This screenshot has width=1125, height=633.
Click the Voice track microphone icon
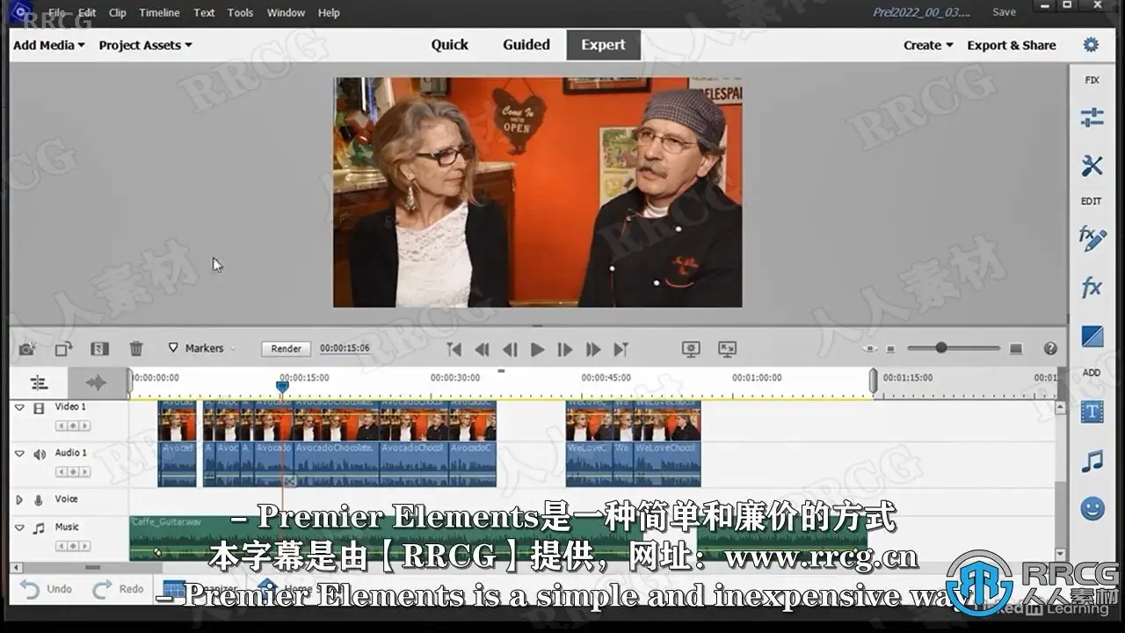coord(39,500)
